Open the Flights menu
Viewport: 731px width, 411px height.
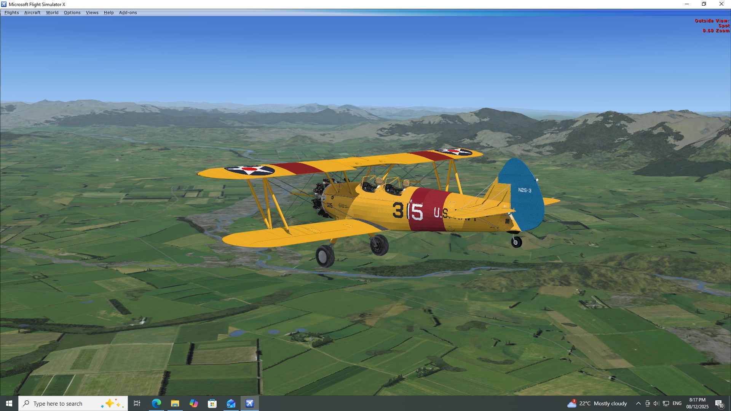click(11, 13)
